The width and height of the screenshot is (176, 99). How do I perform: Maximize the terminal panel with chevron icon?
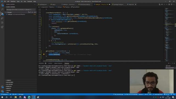172,63
